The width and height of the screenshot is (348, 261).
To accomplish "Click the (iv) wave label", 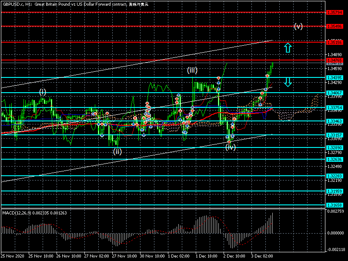I will (231, 147).
